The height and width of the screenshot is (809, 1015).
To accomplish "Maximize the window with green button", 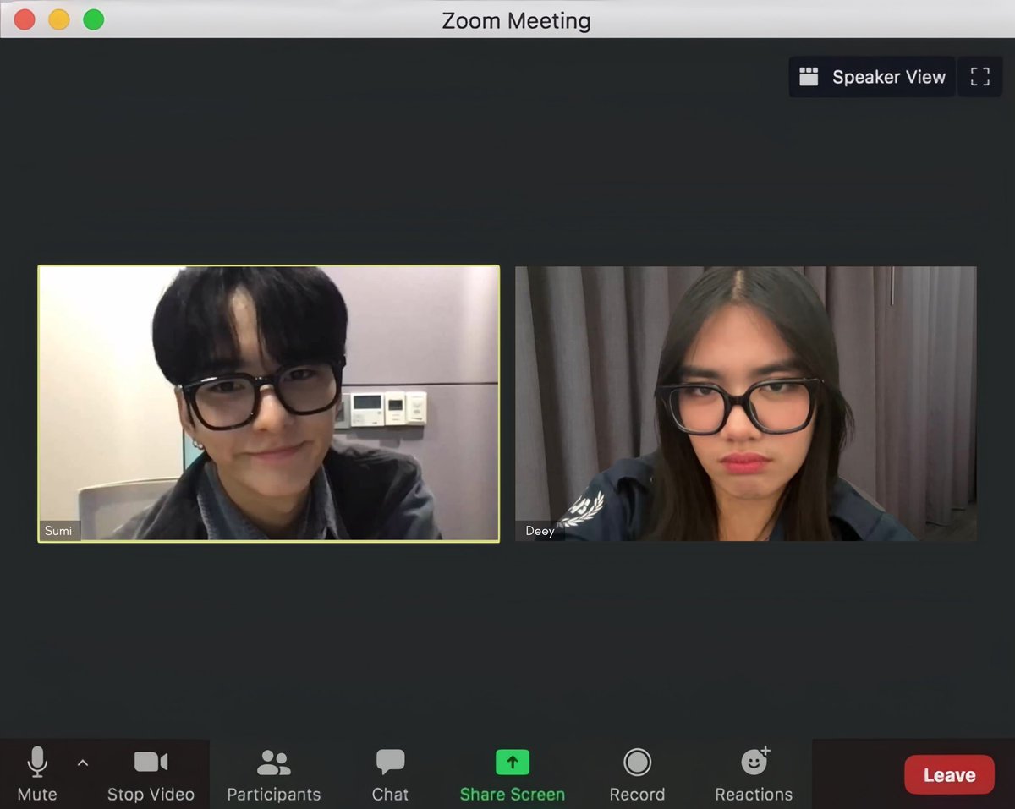I will [x=93, y=19].
